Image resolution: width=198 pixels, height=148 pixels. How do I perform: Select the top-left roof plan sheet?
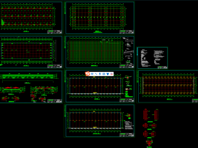click(31, 18)
